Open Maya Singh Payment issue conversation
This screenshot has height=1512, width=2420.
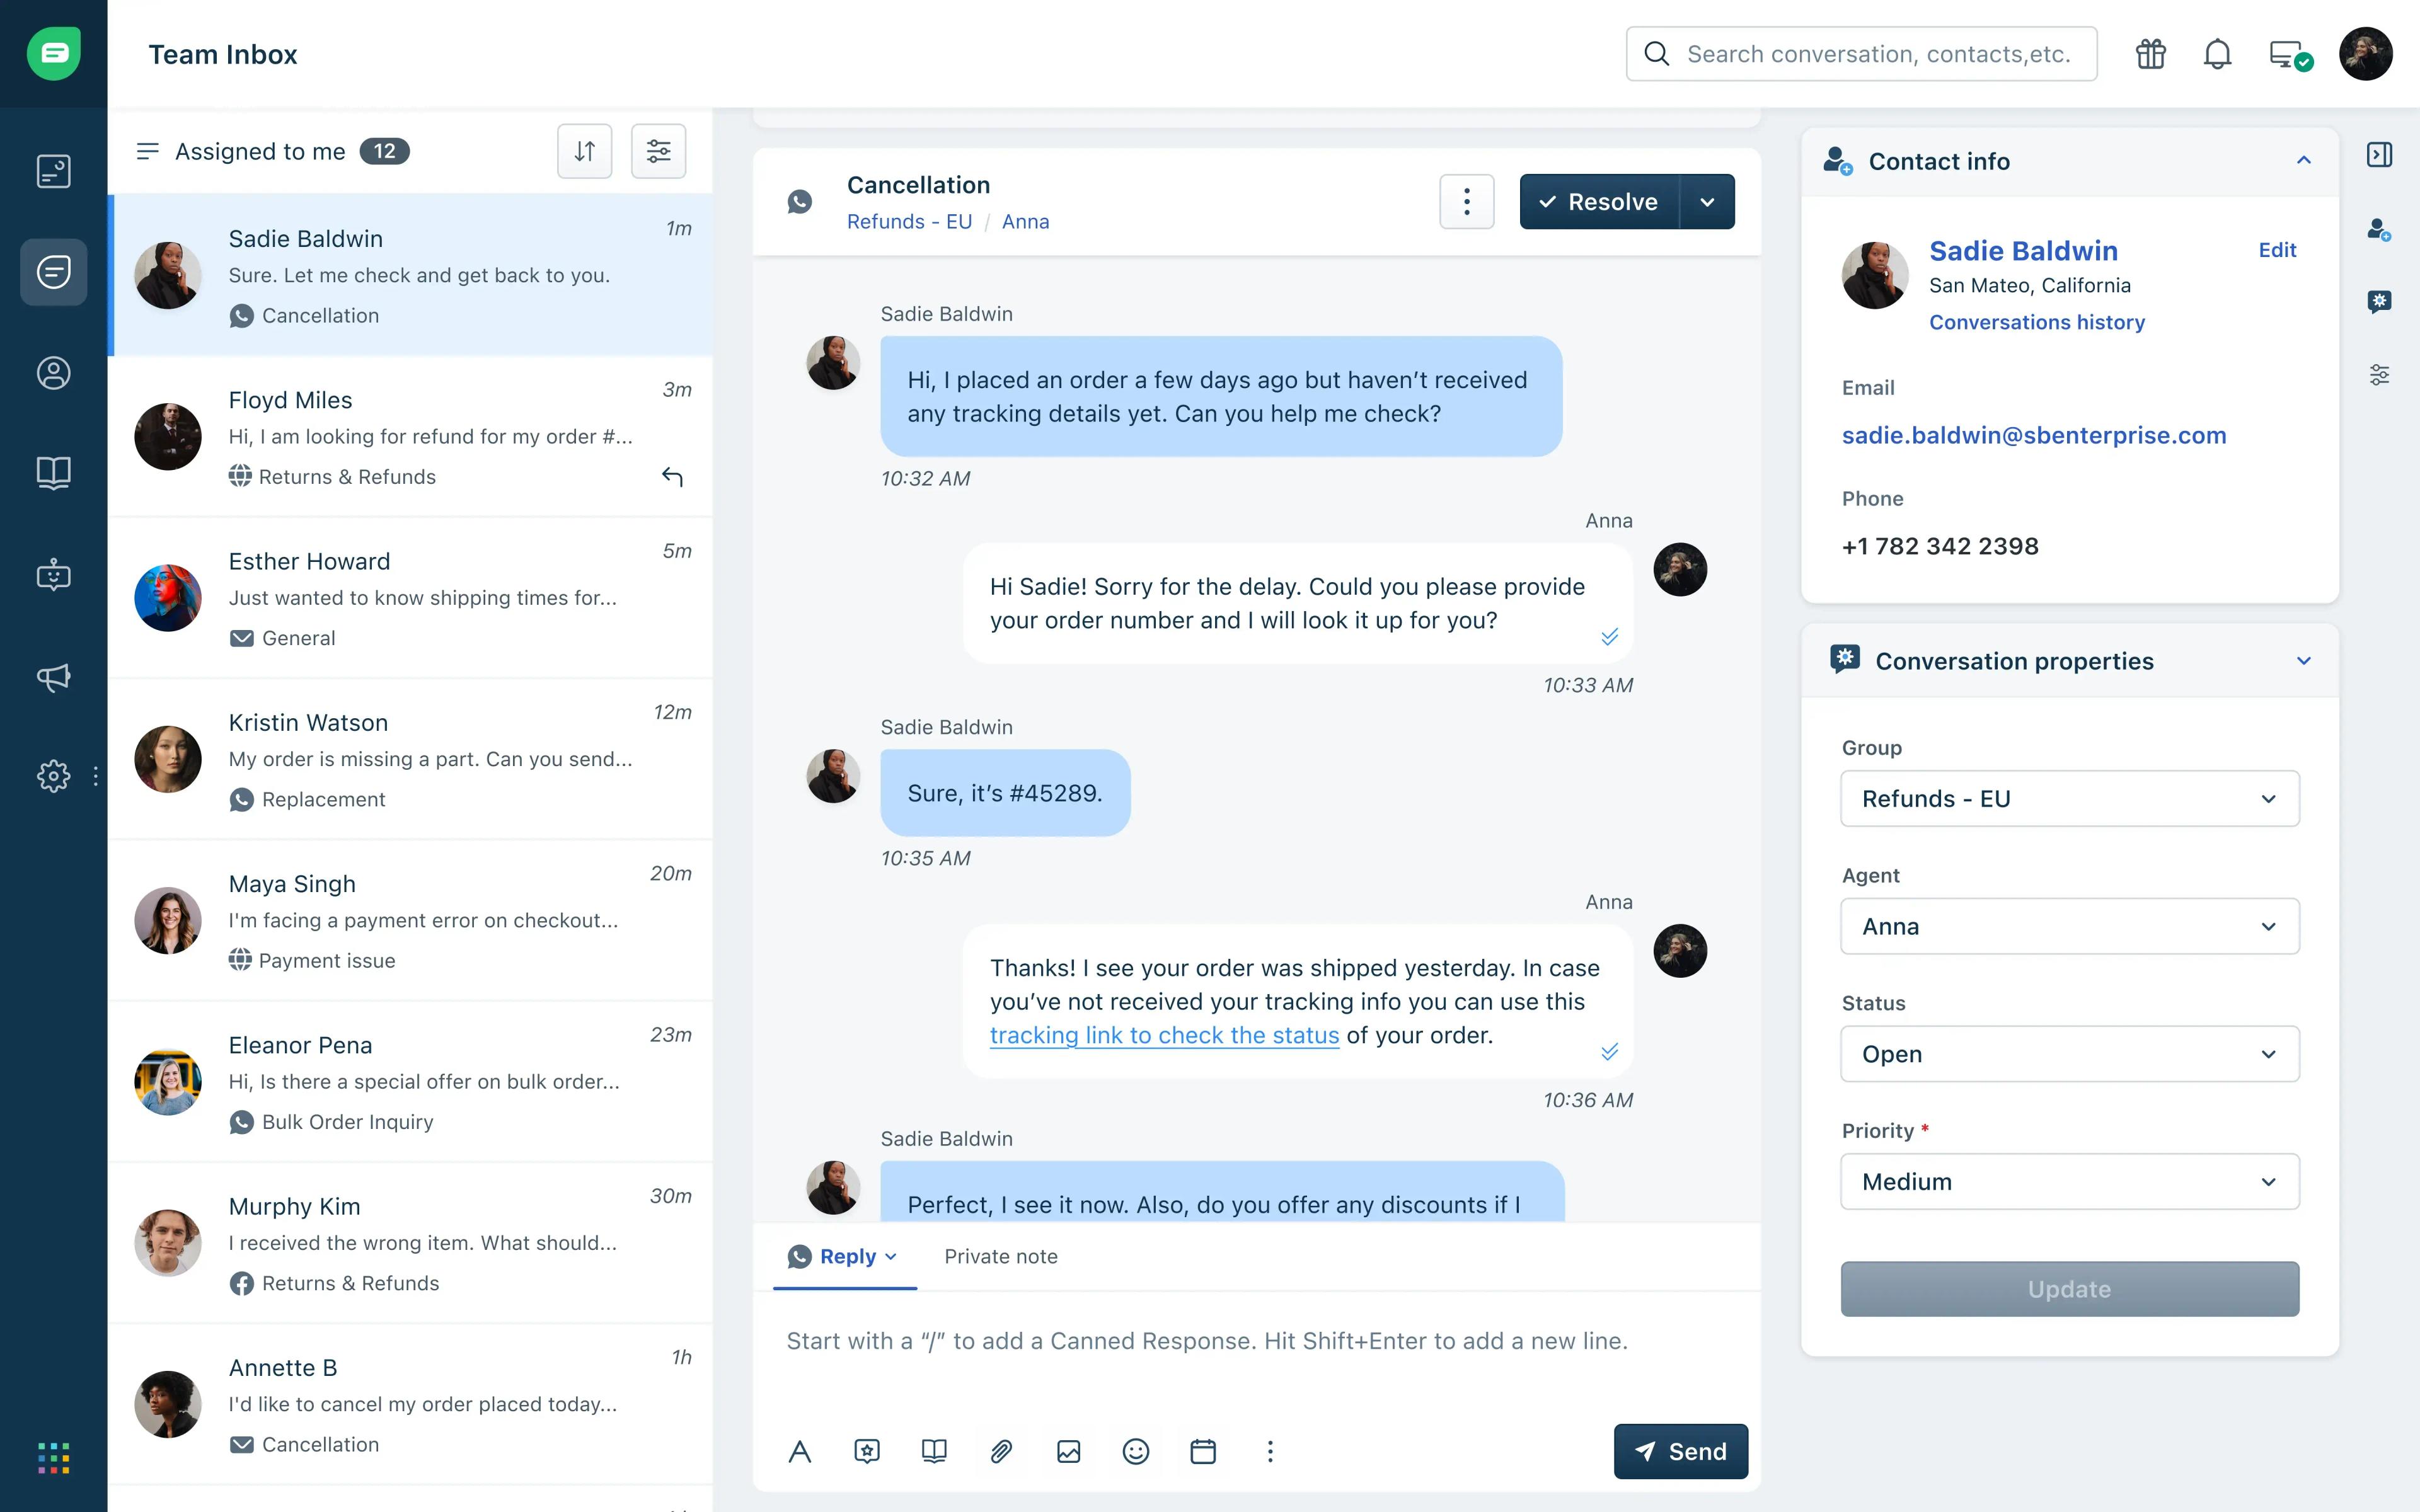point(411,921)
